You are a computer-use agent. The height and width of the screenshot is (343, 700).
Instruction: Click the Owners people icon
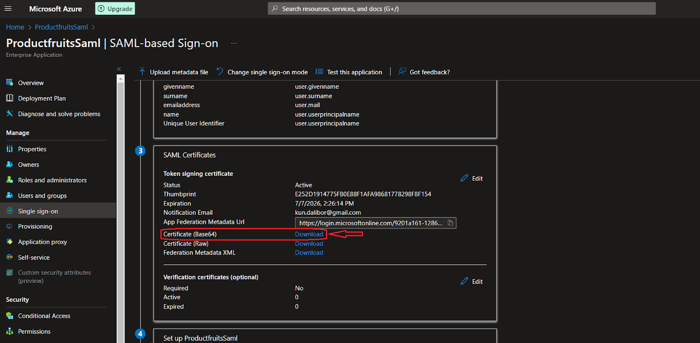click(10, 164)
